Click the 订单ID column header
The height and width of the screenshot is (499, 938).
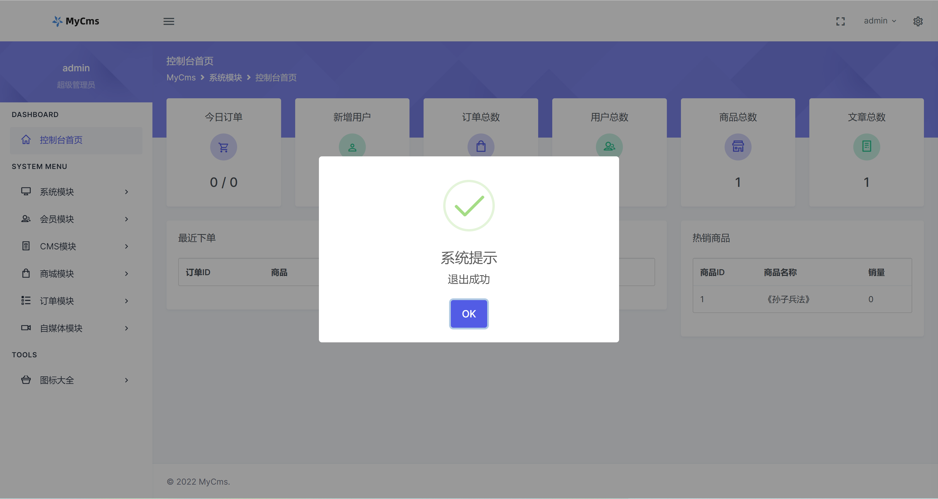198,273
